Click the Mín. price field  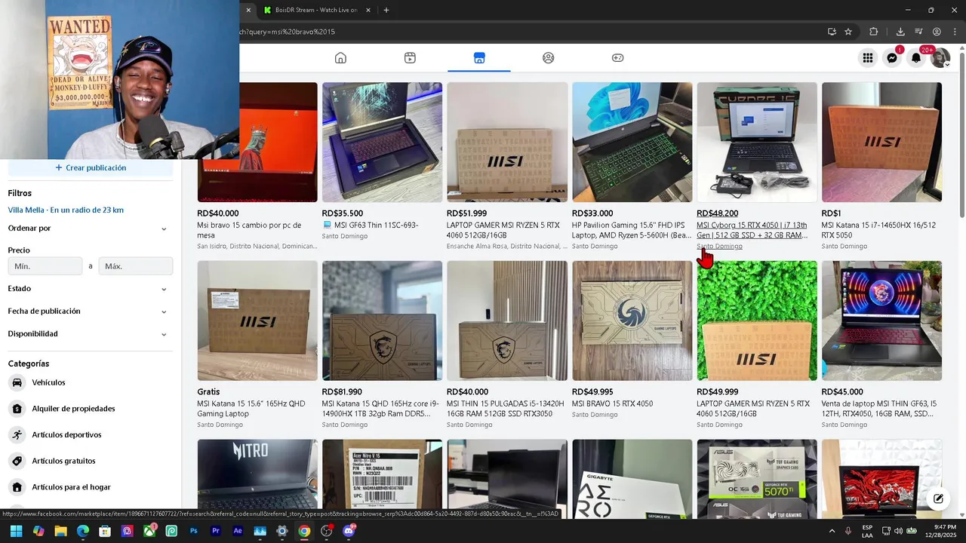coord(45,266)
